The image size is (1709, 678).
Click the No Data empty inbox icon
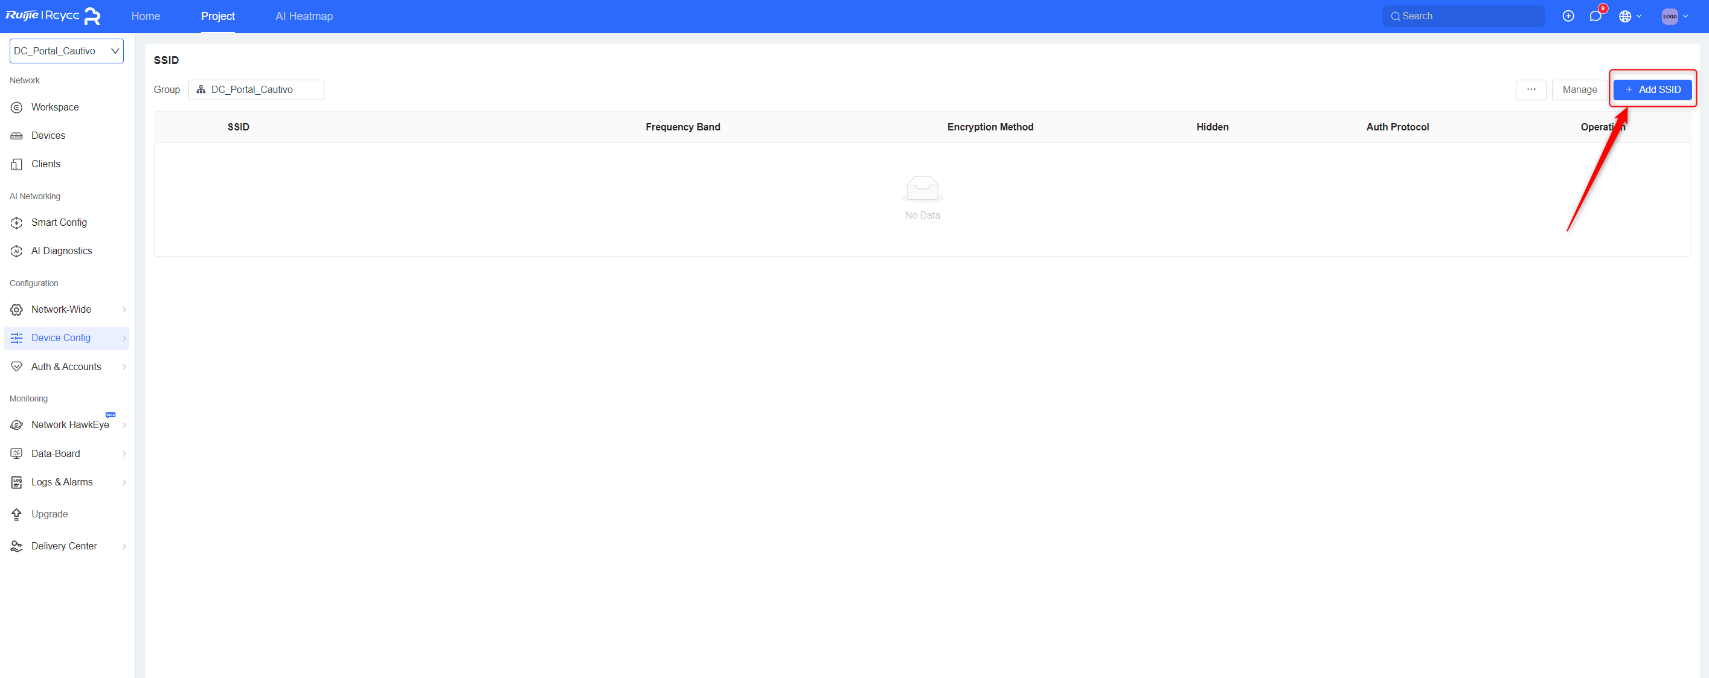point(922,188)
